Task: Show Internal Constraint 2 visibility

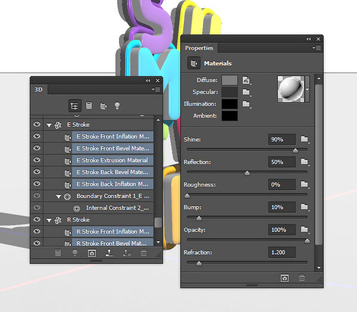Action: point(37,207)
